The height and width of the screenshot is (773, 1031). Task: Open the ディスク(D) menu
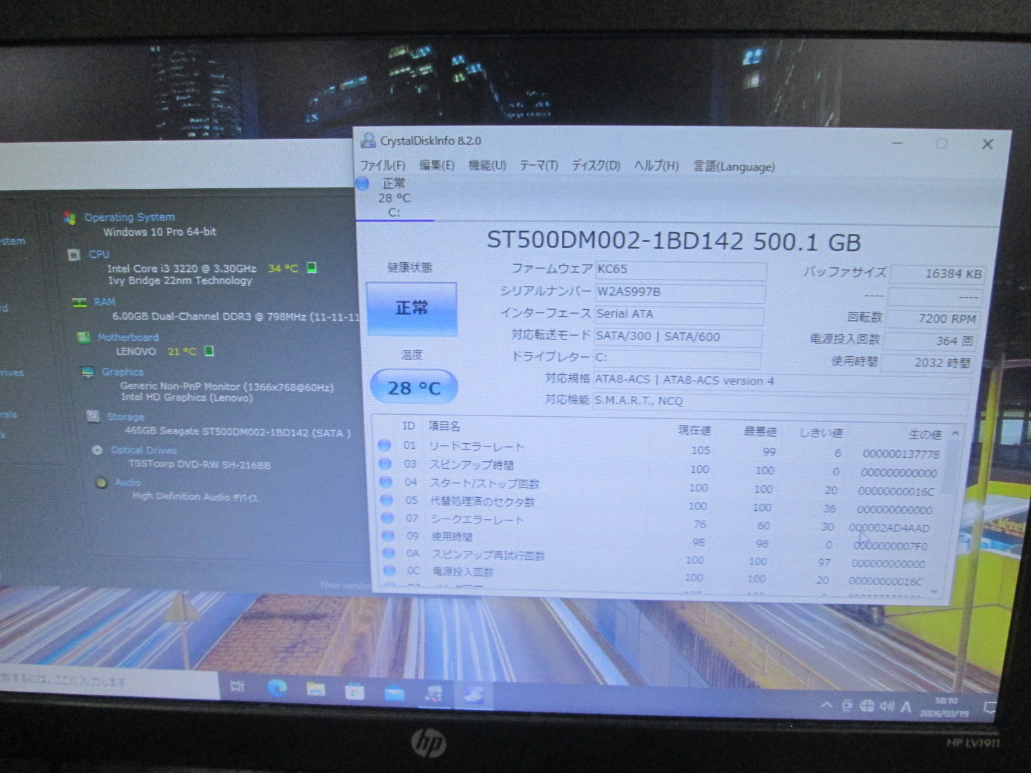tap(595, 166)
